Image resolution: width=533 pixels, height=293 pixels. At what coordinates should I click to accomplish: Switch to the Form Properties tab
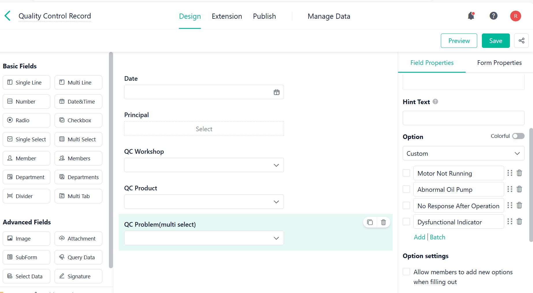(499, 63)
